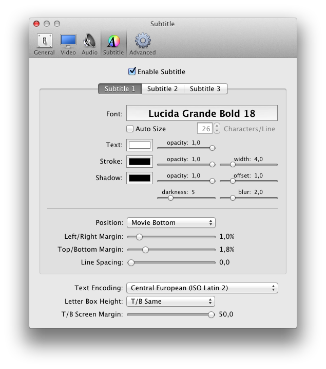Click the Lucida Grande Bold 18 font button
The image size is (326, 369).
(x=202, y=113)
